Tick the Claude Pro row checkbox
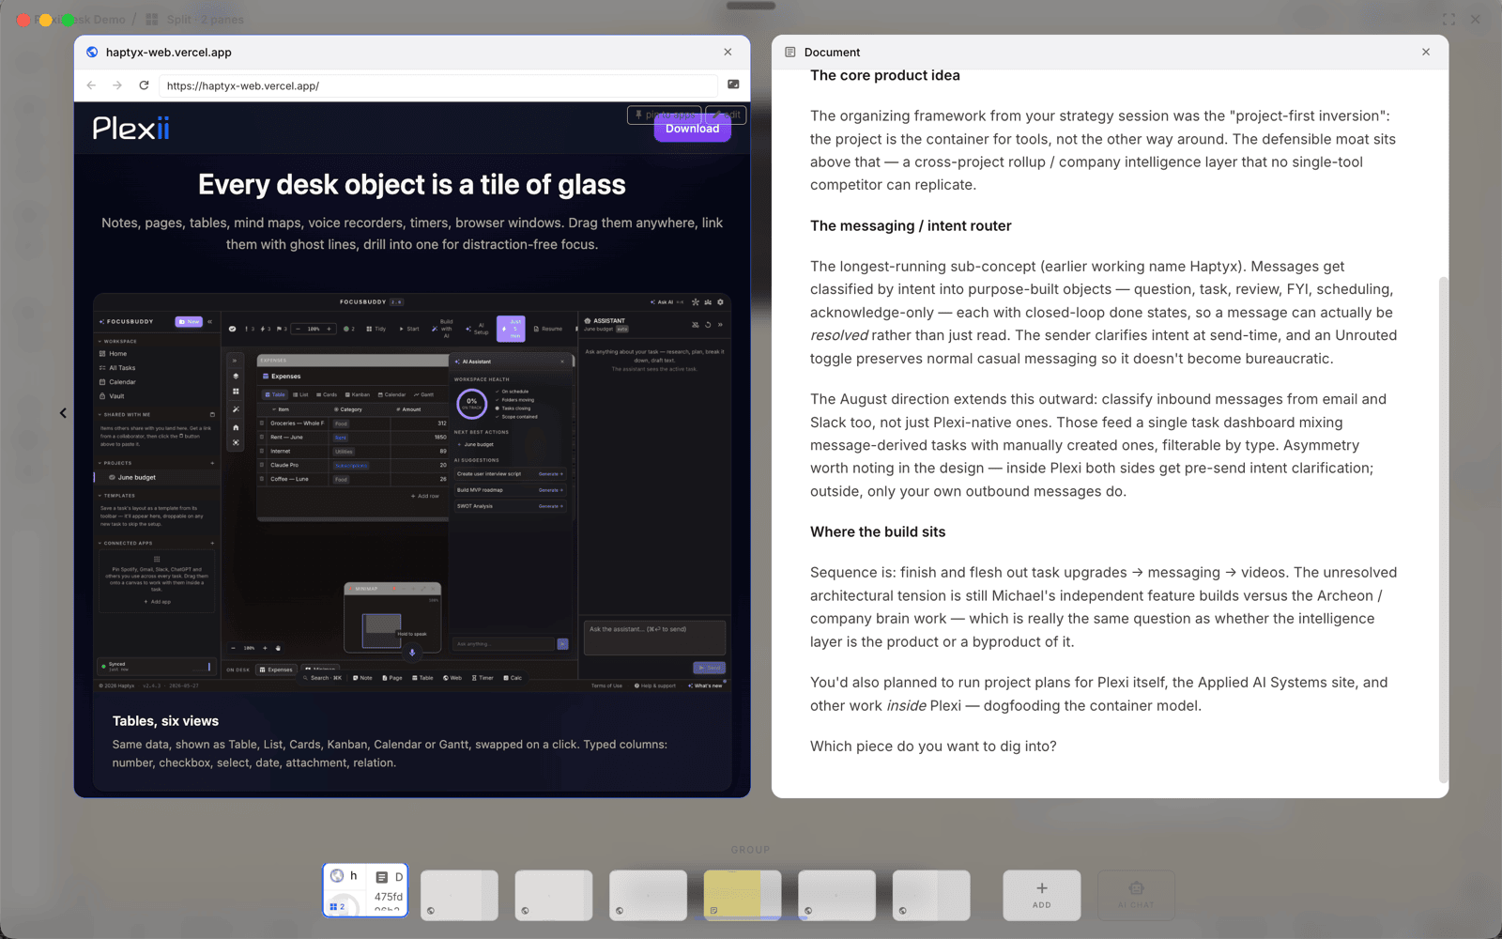 tap(262, 465)
